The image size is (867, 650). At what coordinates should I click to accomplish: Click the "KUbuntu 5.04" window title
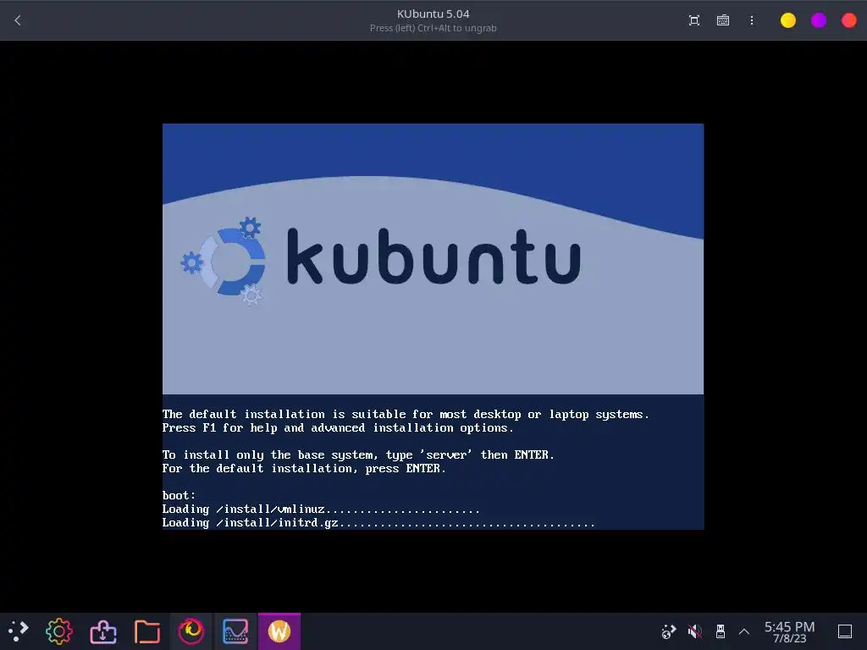tap(433, 14)
